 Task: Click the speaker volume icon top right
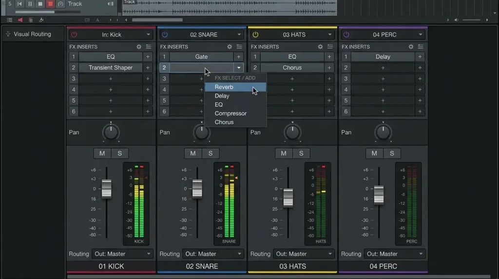click(x=456, y=20)
